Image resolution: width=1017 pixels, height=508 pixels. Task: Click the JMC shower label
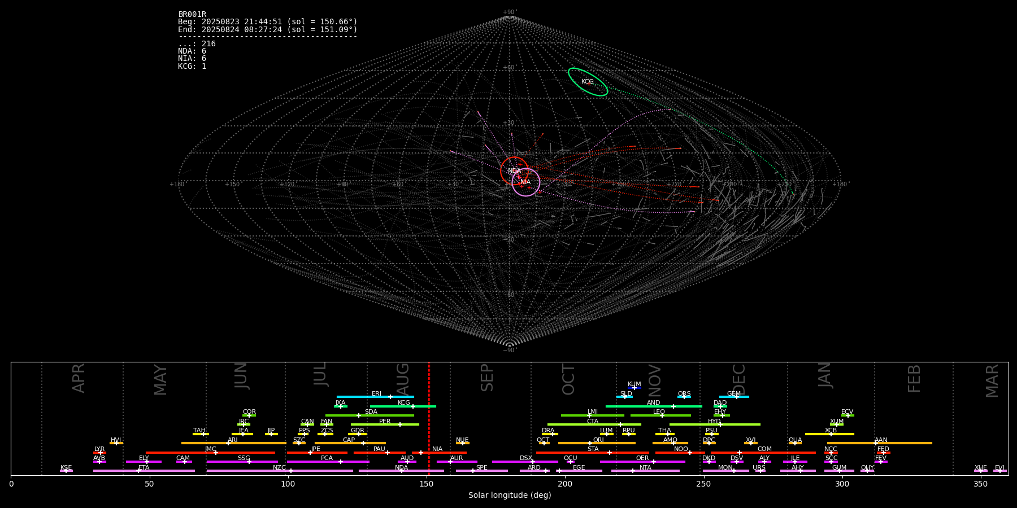point(211,449)
